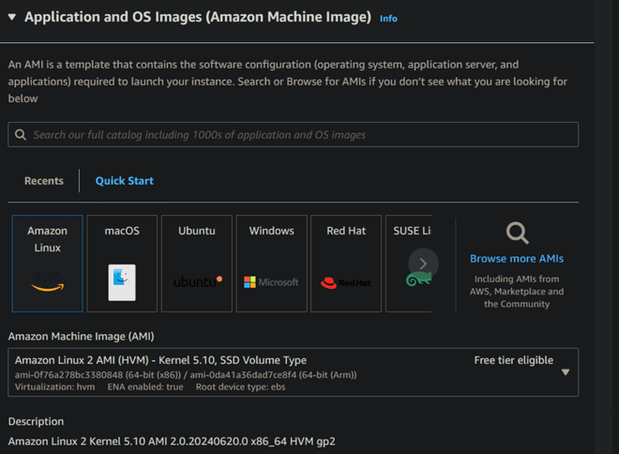Screen dimensions: 619x454
Task: Click the search icon in the catalog field
Action: tap(21, 135)
